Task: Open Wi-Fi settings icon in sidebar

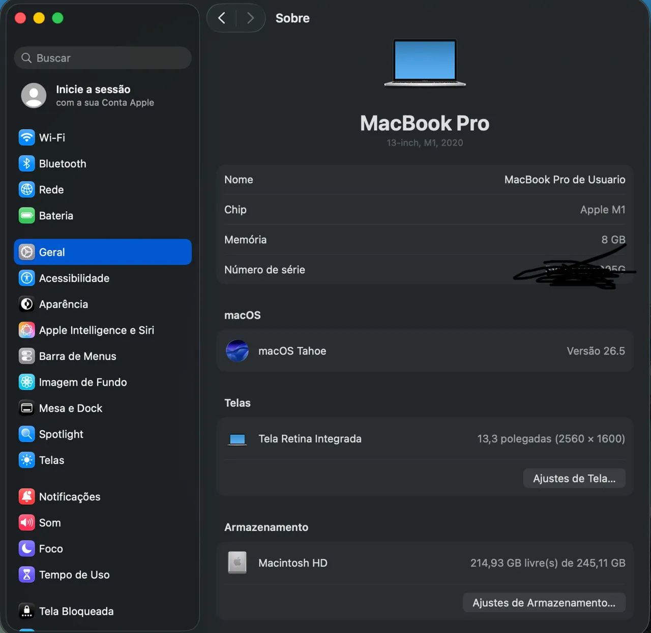Action: coord(27,137)
